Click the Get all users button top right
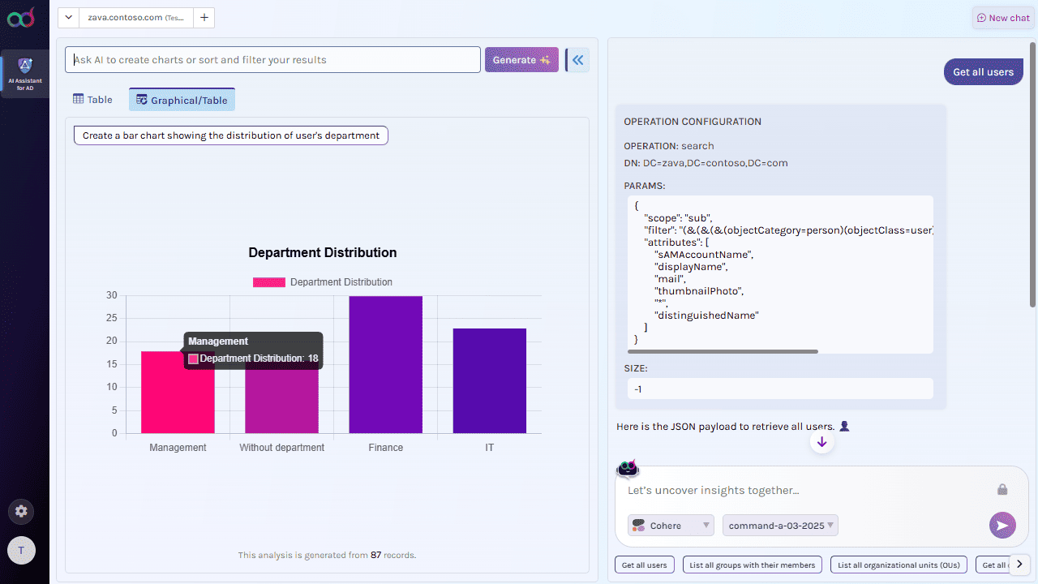This screenshot has width=1038, height=584. coord(983,71)
